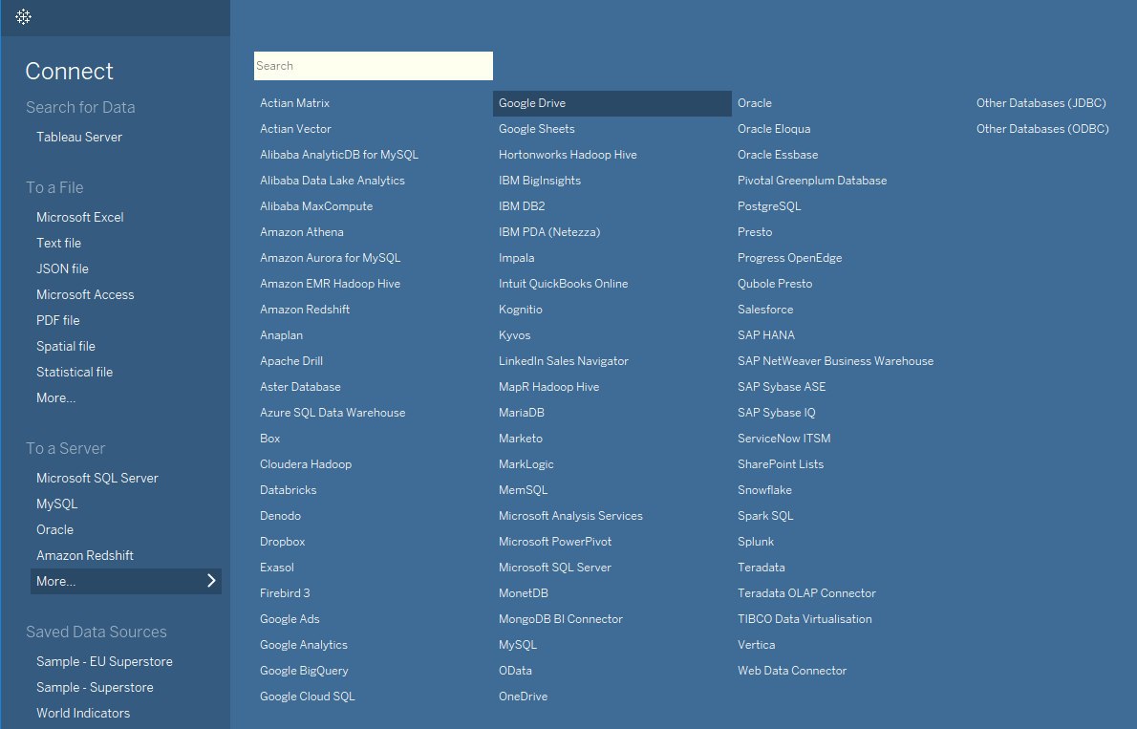The width and height of the screenshot is (1137, 729).
Task: Choose Amazon EMR Hadoop Hive
Action: point(330,284)
